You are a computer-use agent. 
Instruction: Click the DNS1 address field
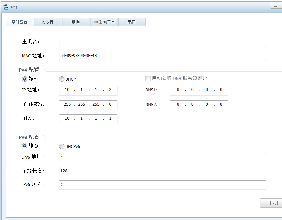pyautogui.click(x=199, y=91)
